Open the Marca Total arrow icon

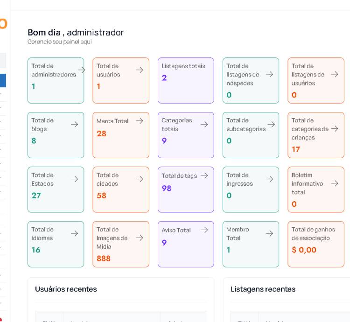tap(140, 121)
